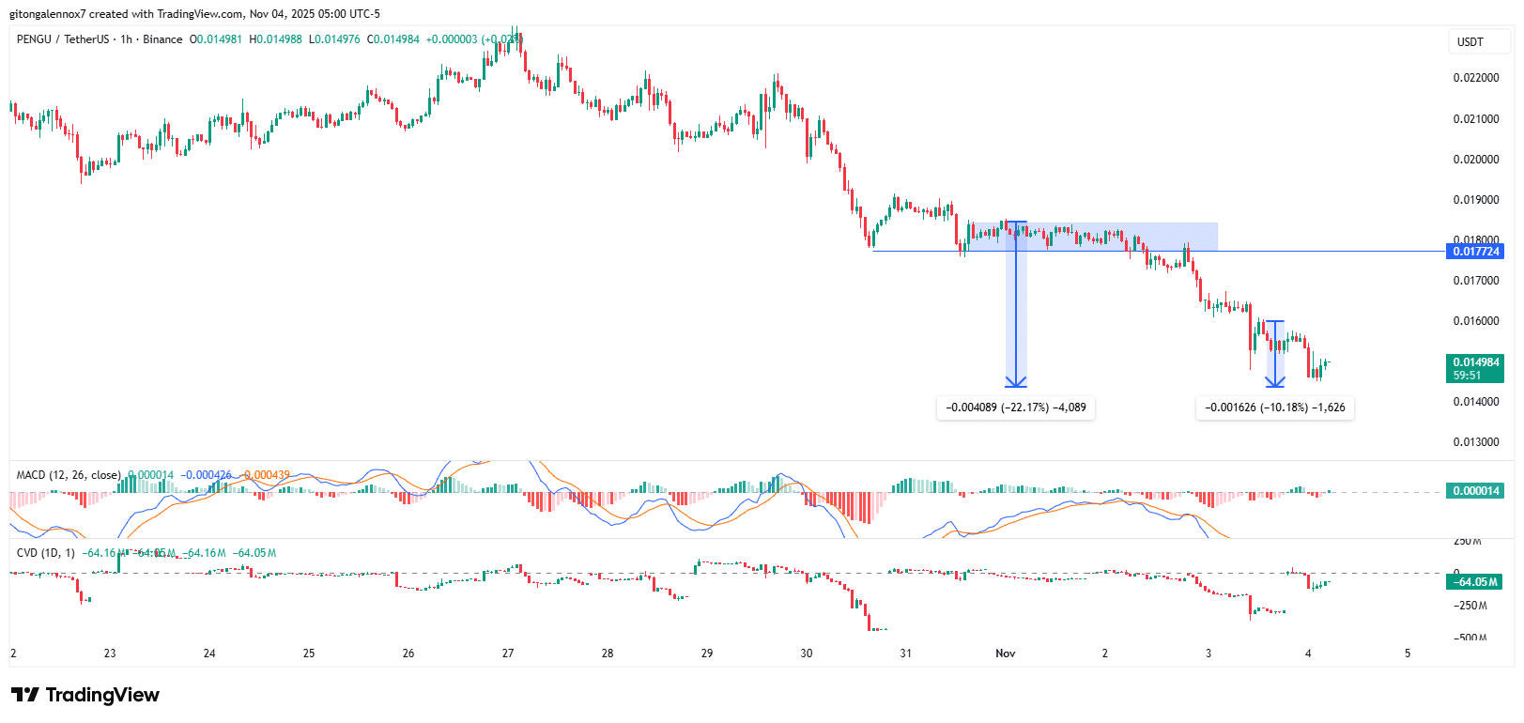Click the 0.013000 price axis label
The width and height of the screenshot is (1524, 723).
[1475, 442]
